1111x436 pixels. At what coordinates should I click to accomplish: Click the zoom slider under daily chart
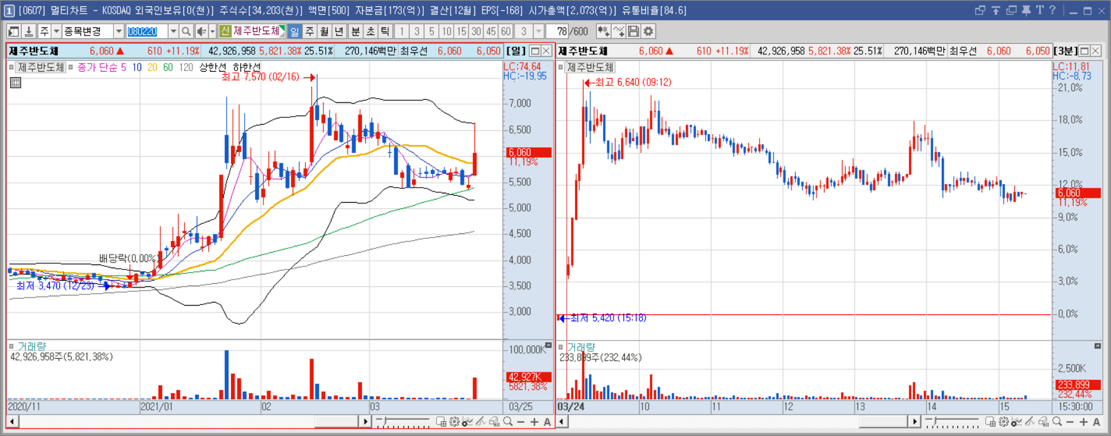point(402,422)
